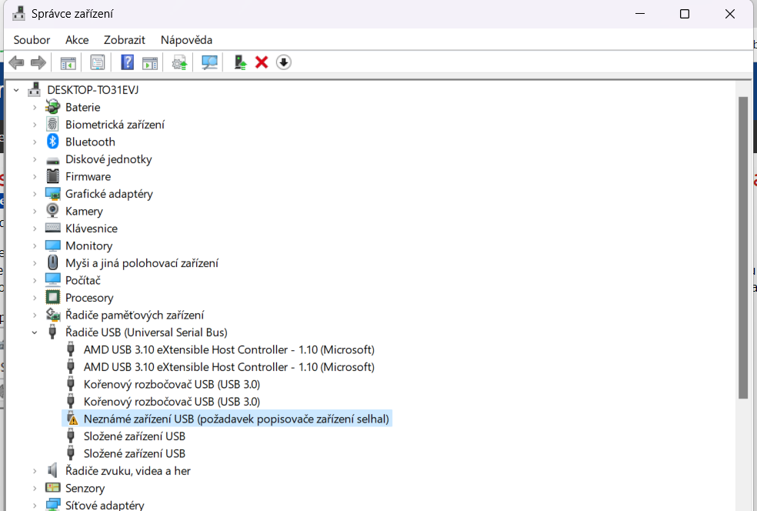Screen dimensions: 757x511
Task: Click the blue Help question-mark icon
Action: tap(127, 62)
